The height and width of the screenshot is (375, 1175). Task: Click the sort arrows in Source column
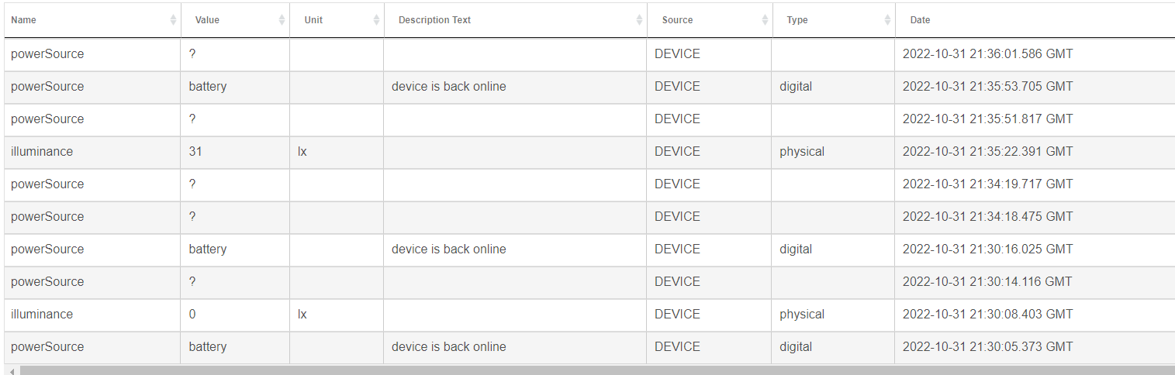[x=765, y=20]
